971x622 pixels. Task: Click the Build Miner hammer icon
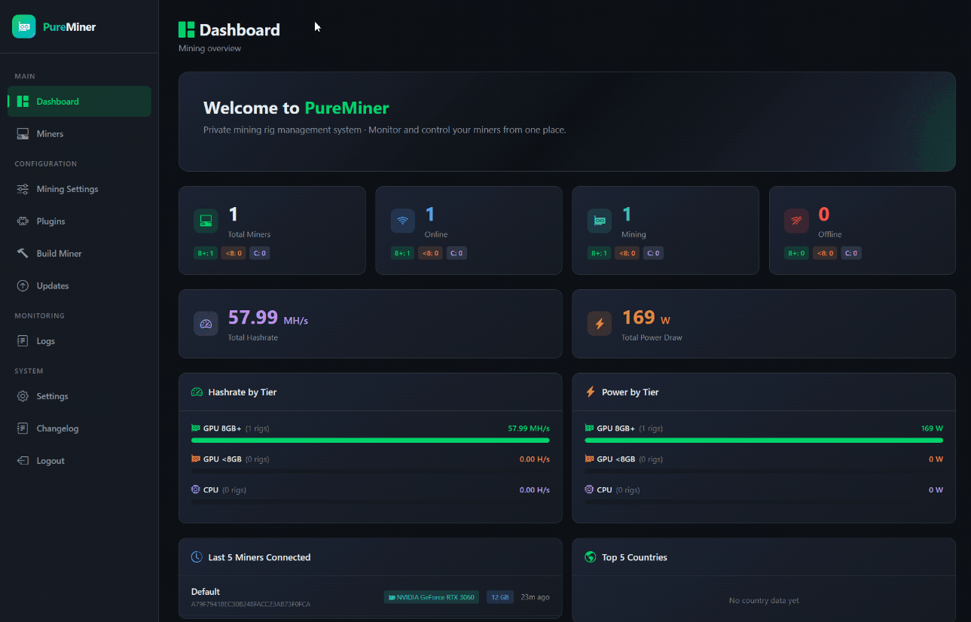[23, 254]
